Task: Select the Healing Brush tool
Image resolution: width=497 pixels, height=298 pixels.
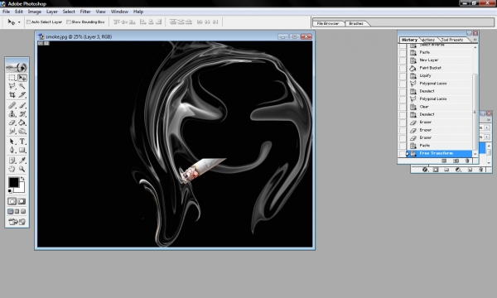Action: coord(12,105)
